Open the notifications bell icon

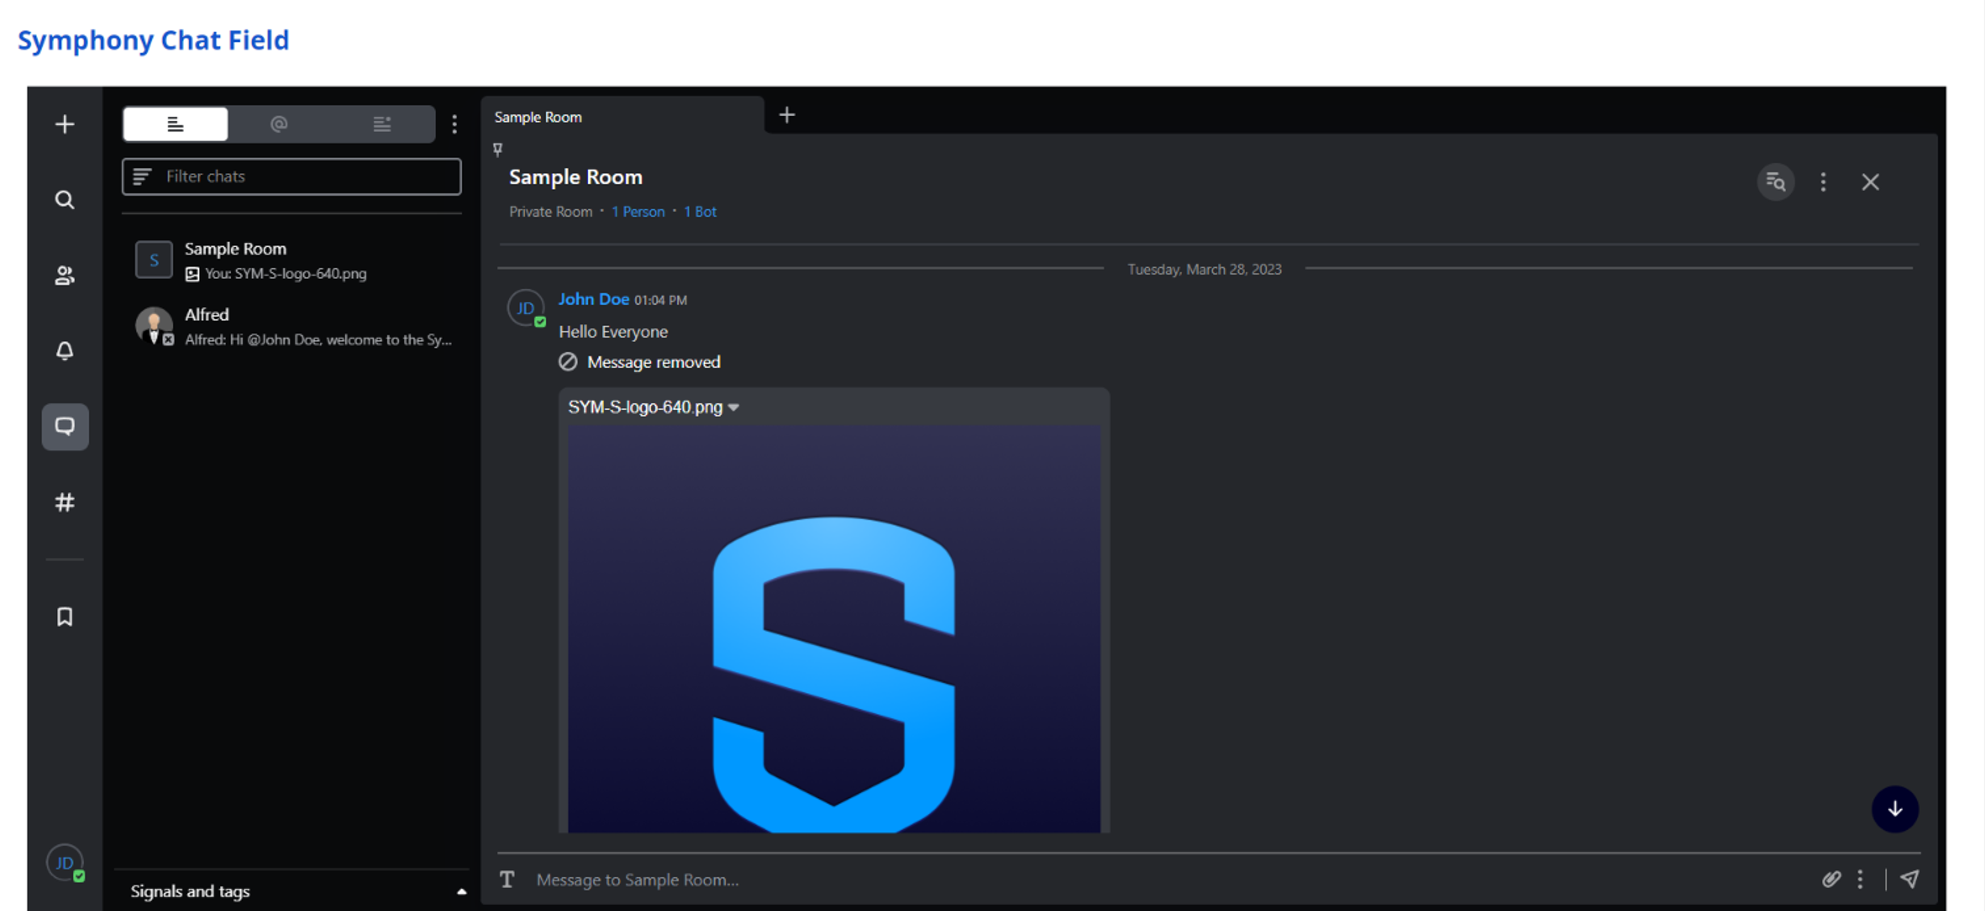click(65, 351)
